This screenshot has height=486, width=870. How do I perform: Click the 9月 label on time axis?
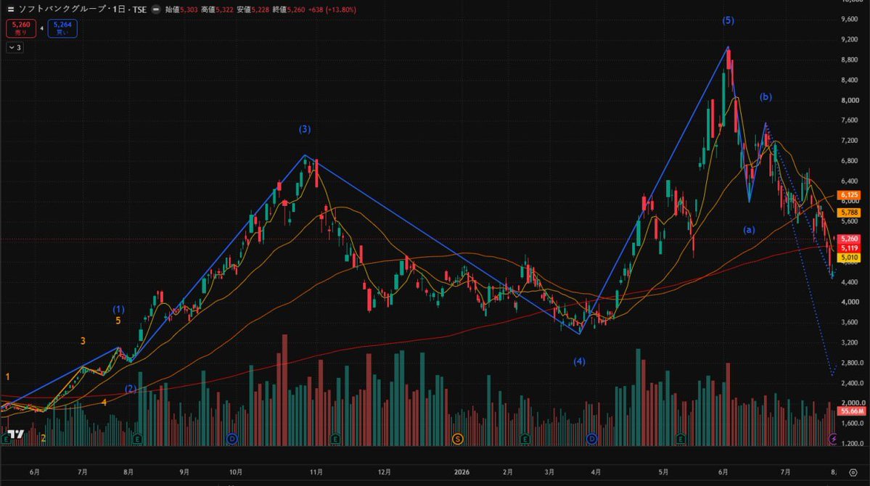[x=184, y=472]
